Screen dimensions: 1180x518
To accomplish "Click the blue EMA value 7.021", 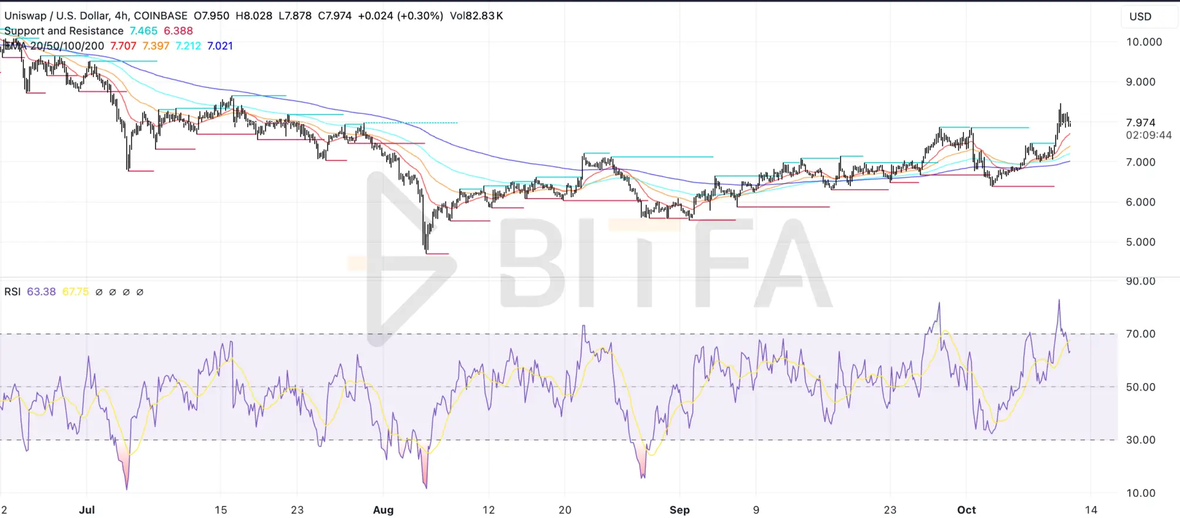I will pyautogui.click(x=220, y=46).
